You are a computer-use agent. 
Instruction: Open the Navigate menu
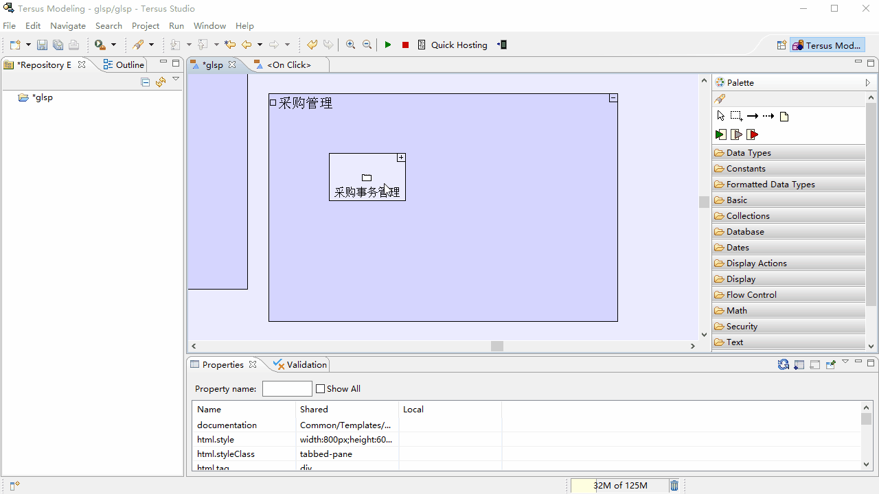(x=68, y=25)
